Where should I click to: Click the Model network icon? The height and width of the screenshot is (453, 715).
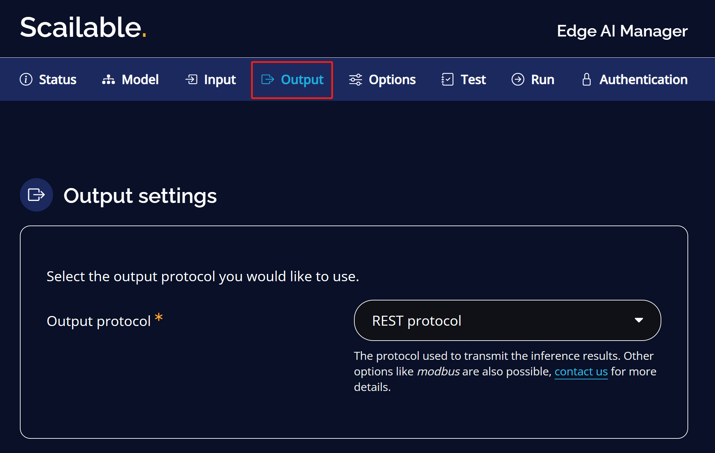[x=108, y=80]
